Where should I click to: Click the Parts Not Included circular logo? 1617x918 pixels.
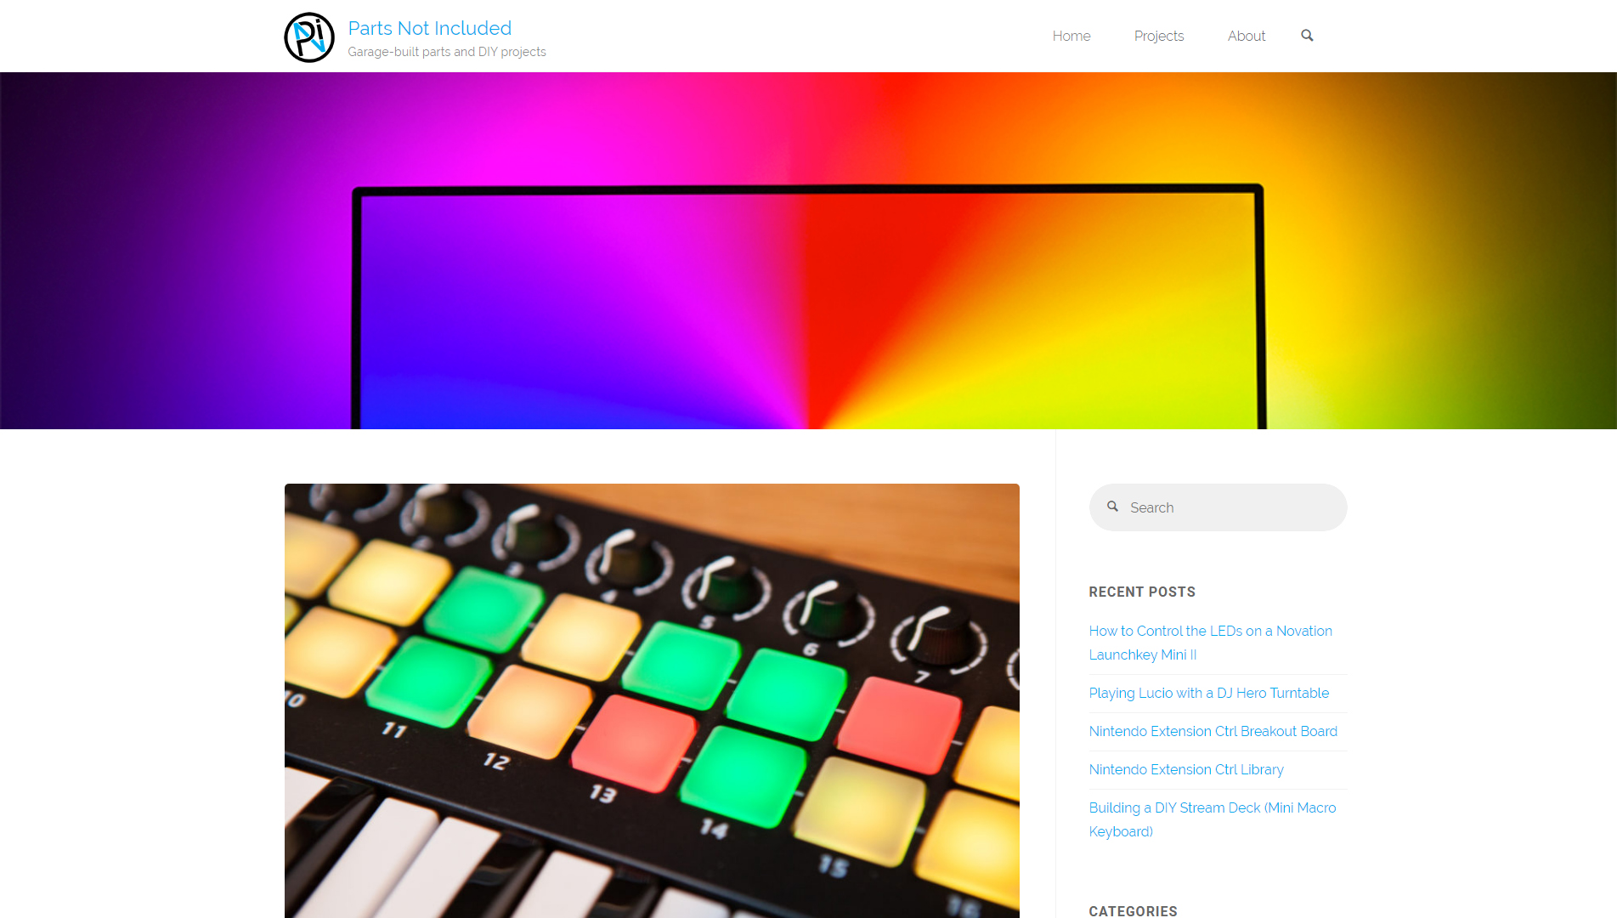coord(309,37)
